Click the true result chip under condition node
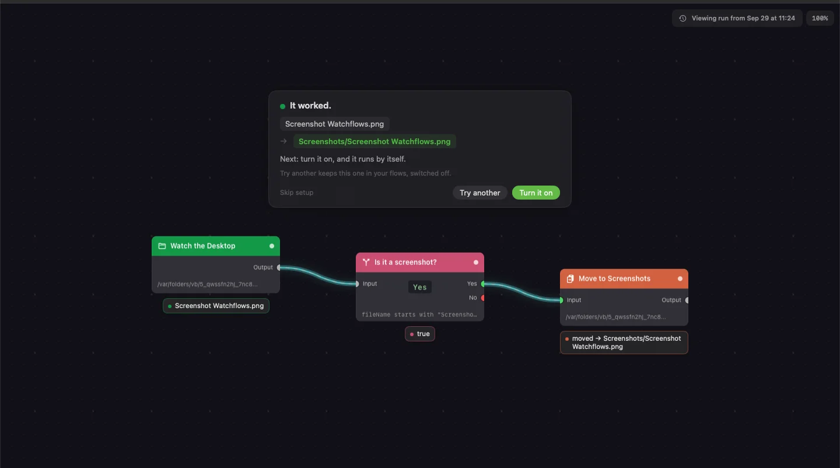 click(420, 334)
